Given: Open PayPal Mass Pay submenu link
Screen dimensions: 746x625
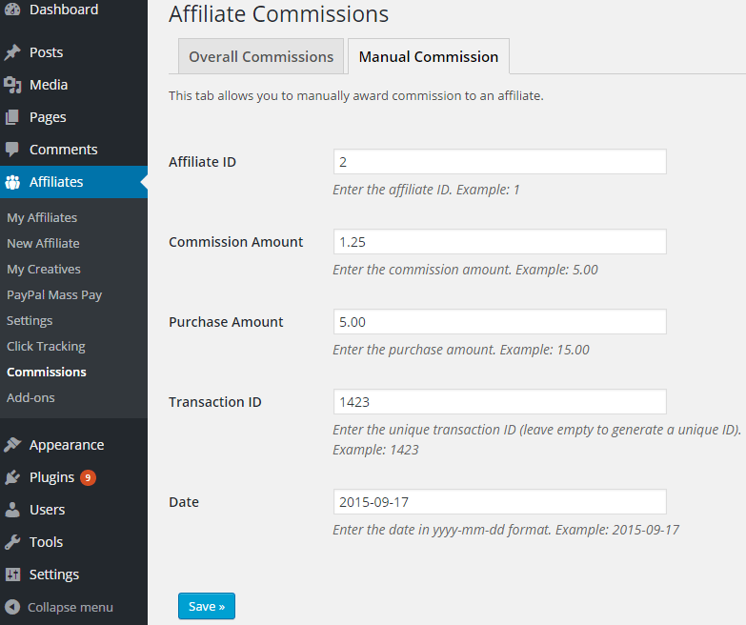Looking at the screenshot, I should coord(54,295).
